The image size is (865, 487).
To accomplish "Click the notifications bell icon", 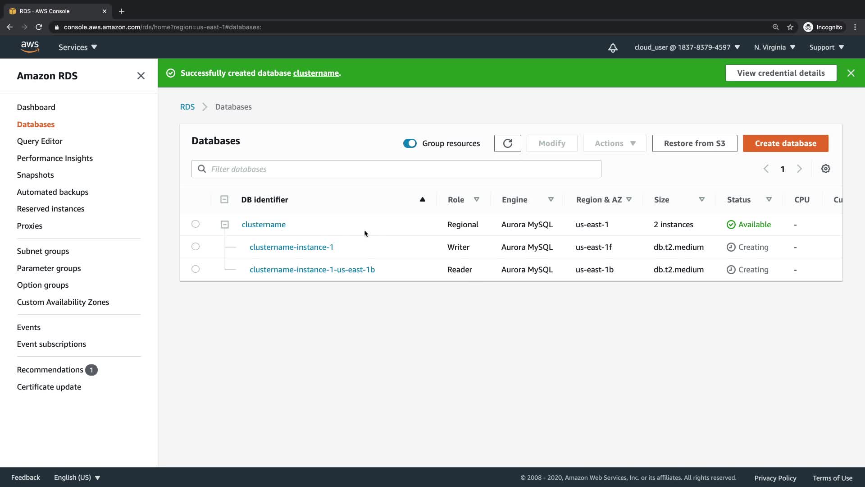I will 613,48.
